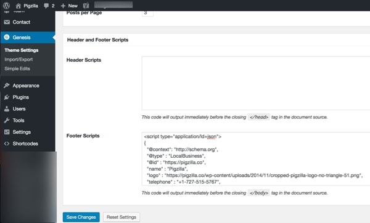Screen dimensions: 370x223
Task: Focus the Header Scripts text area
Action: coord(256,83)
